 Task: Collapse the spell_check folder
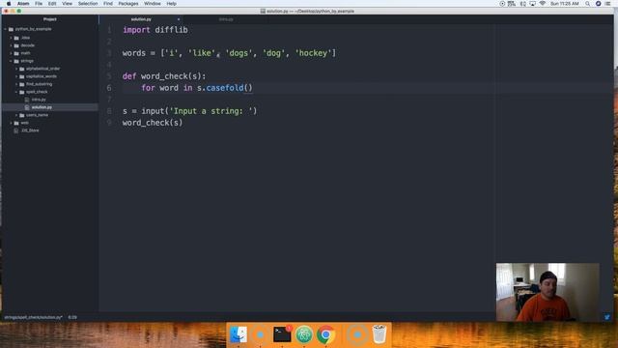coord(16,92)
